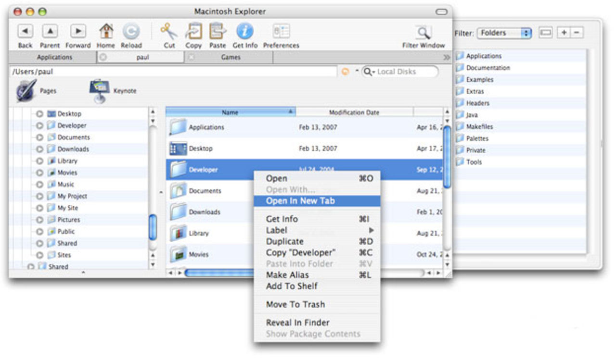Click the Paste clipboard icon
Viewport: 616px width, 358px height.
(x=218, y=32)
